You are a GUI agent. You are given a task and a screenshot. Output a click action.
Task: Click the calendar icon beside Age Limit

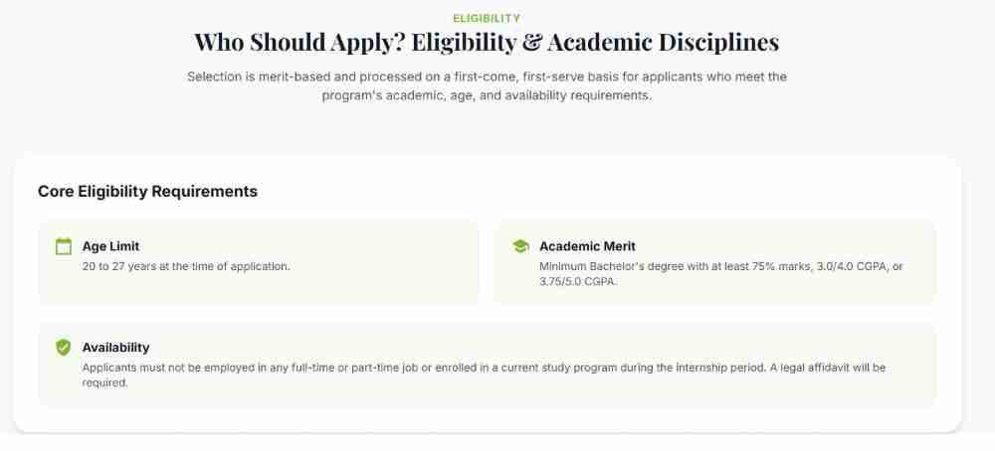click(64, 246)
